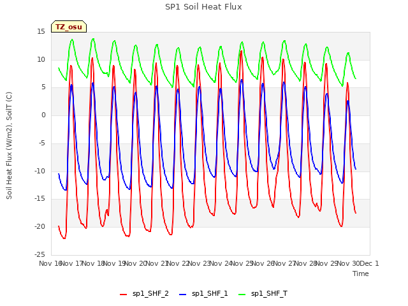This screenshot has width=408, height=306.
Task: Click the red sp1_SHF_2 legend swatch
Action: tap(123, 295)
